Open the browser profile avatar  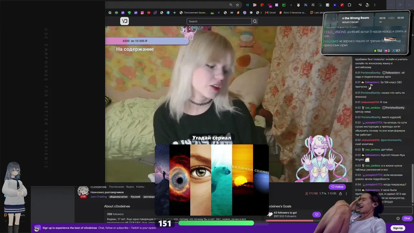367,5
